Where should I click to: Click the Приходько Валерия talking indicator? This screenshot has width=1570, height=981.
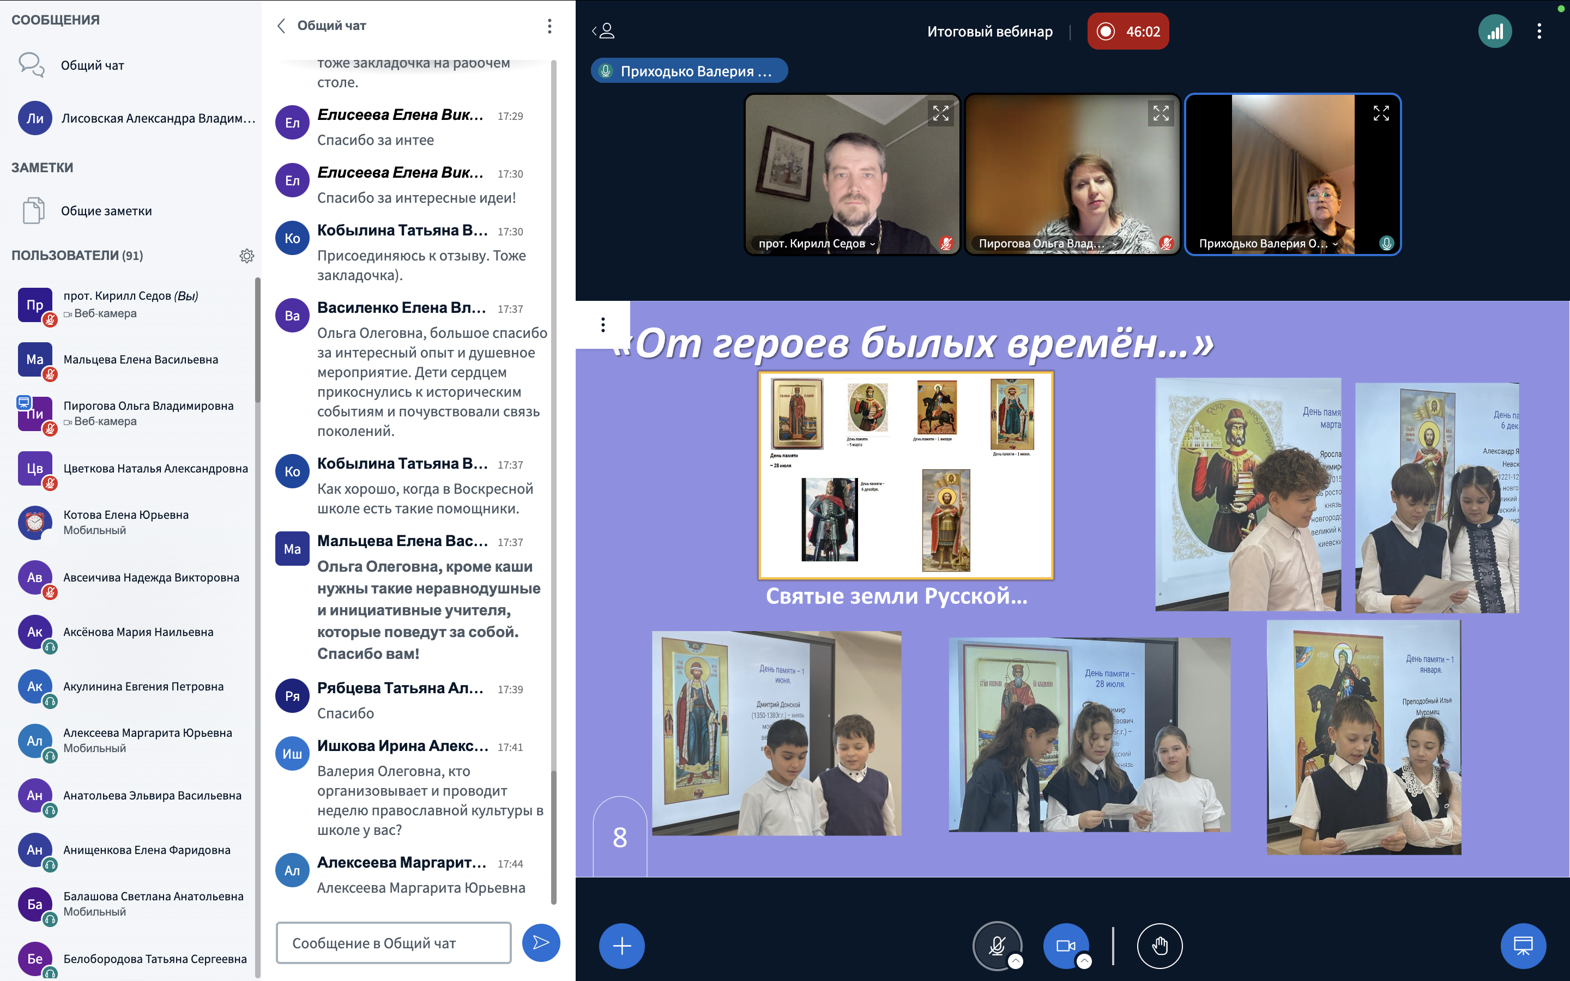coord(689,71)
